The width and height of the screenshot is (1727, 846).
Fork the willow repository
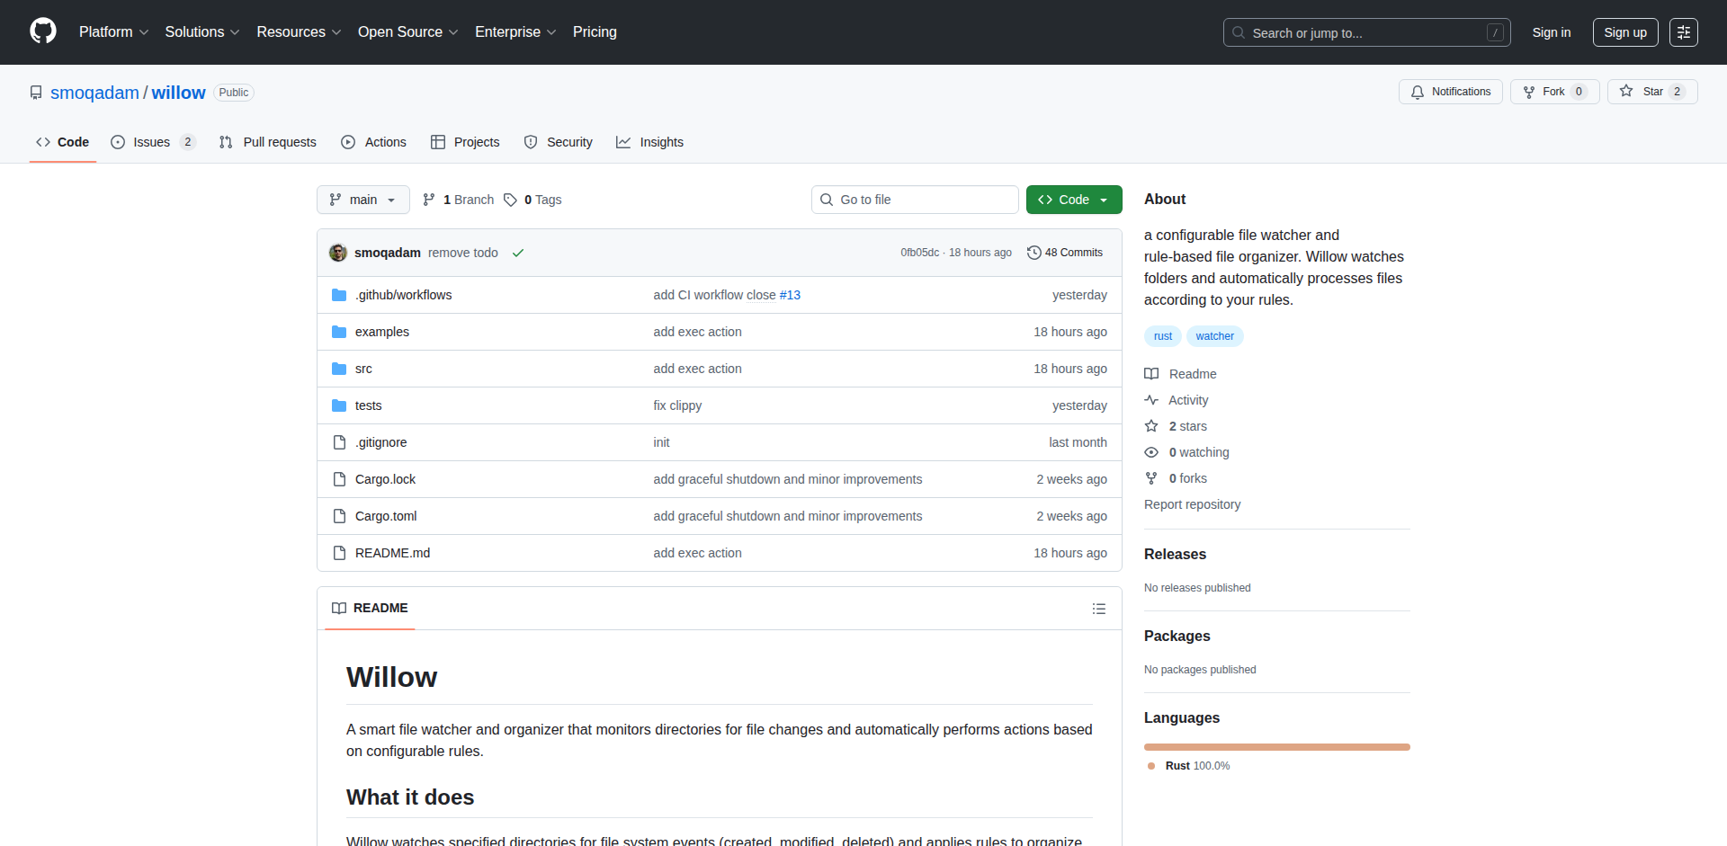click(1554, 92)
